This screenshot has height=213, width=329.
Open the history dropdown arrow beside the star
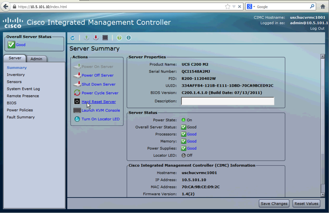(x=234, y=7)
